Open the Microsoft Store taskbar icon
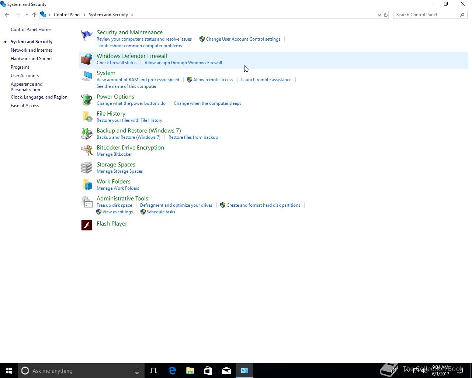This screenshot has height=378, width=472. point(208,371)
